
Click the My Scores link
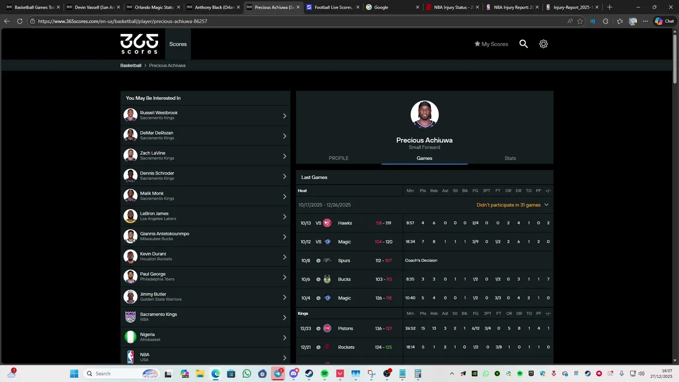pos(491,44)
